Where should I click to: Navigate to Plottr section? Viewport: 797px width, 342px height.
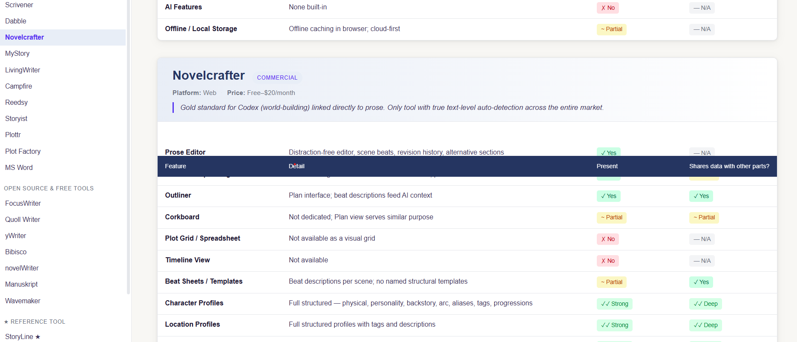coord(13,135)
